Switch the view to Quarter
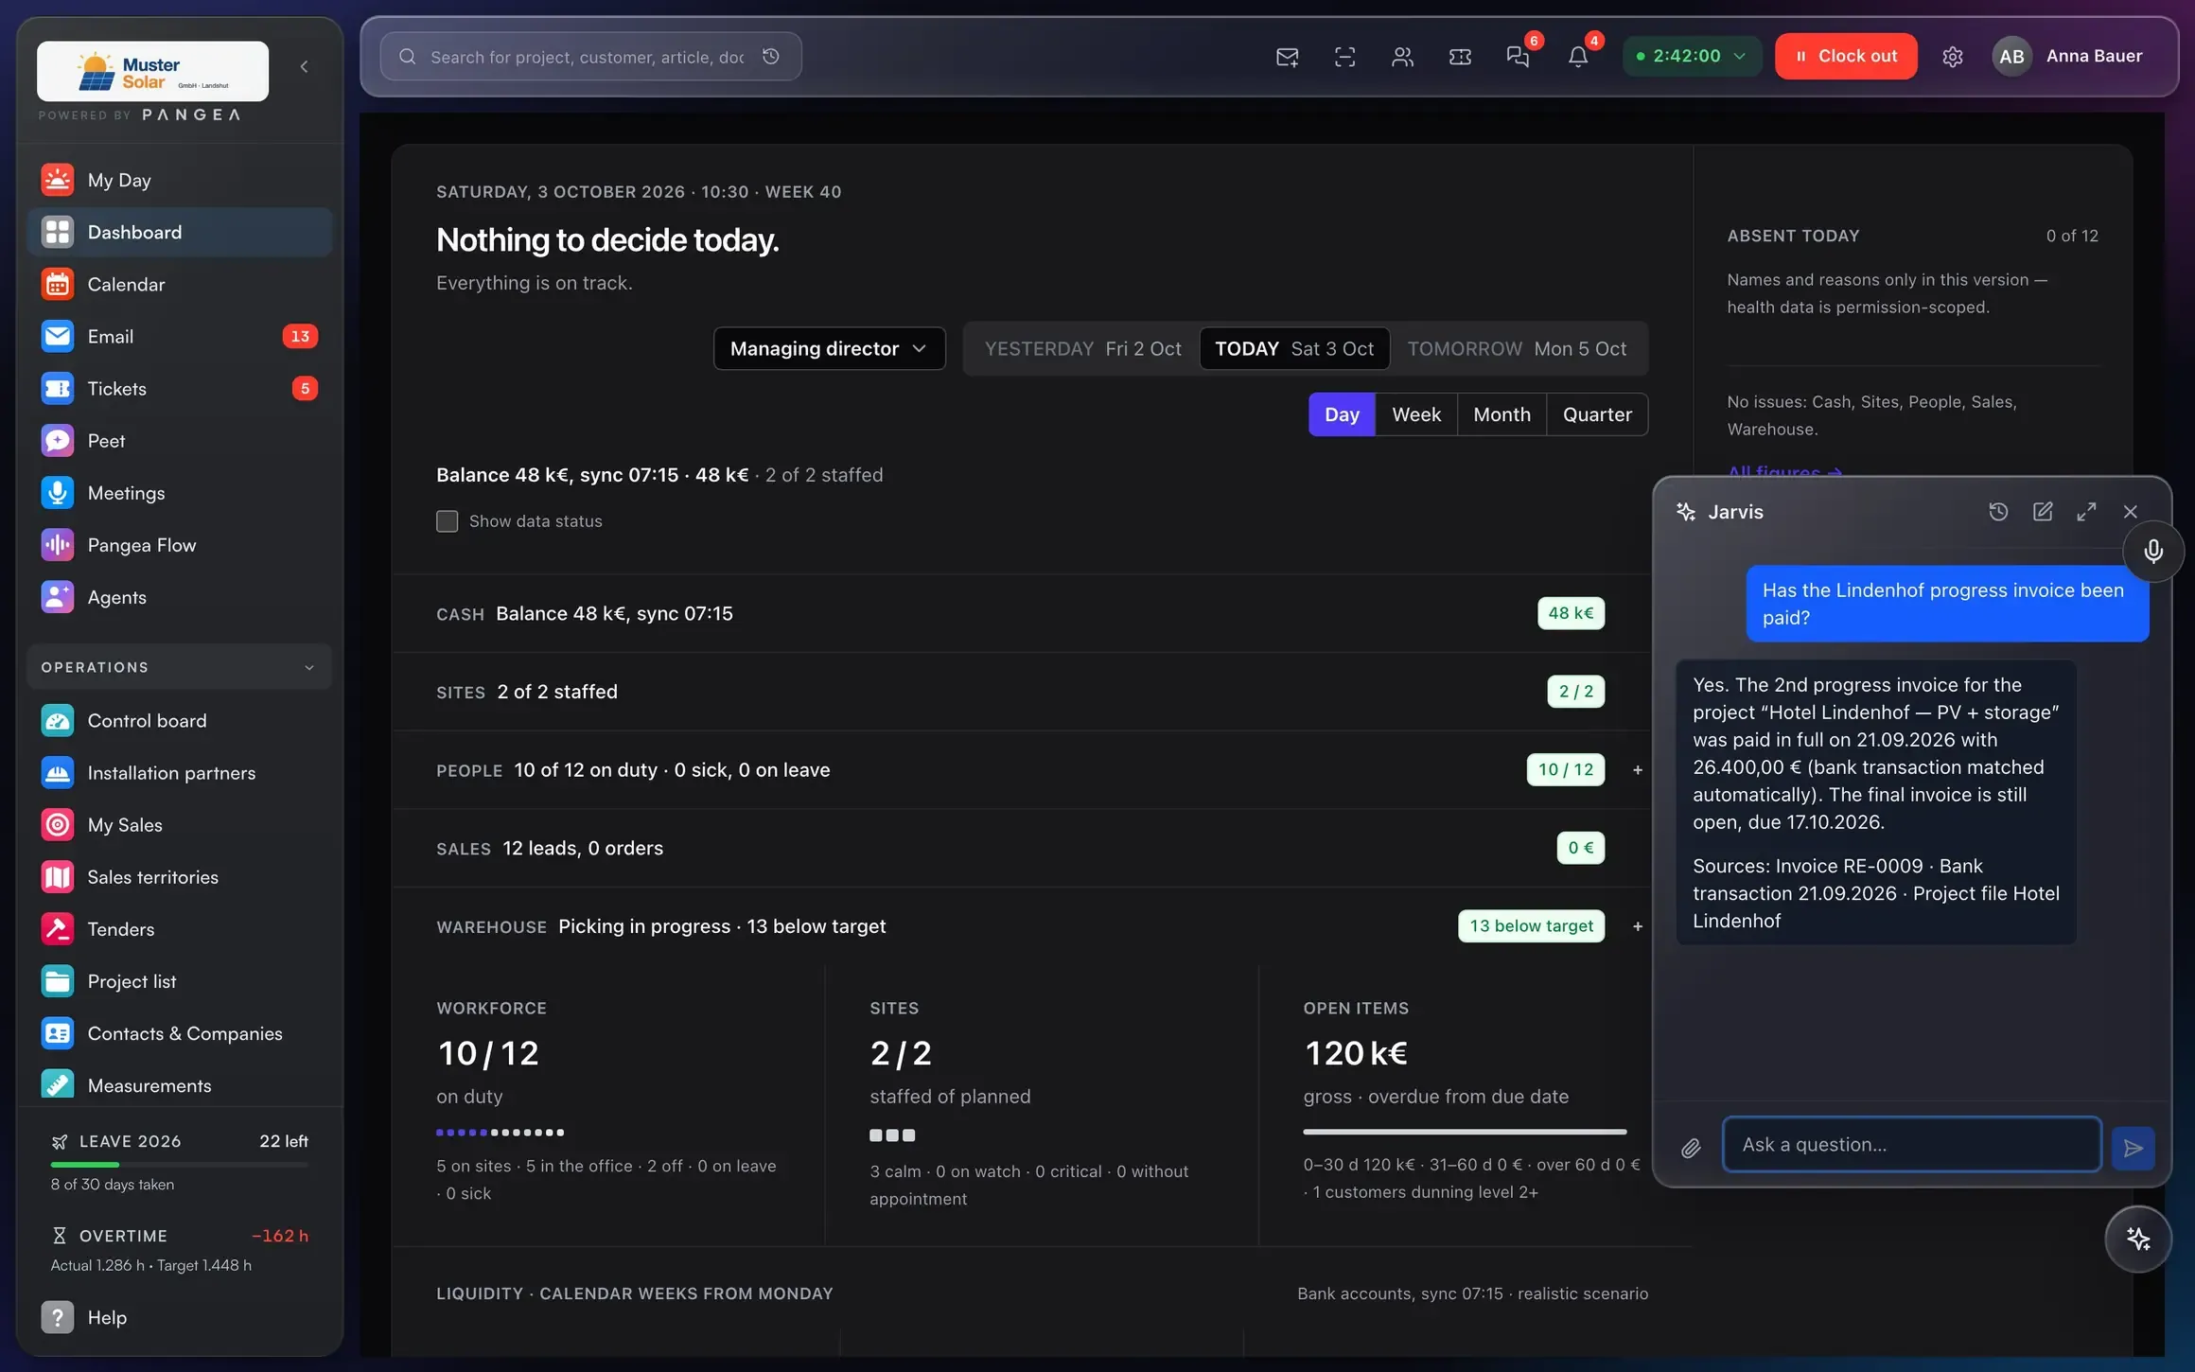The height and width of the screenshot is (1372, 2195). (1597, 414)
